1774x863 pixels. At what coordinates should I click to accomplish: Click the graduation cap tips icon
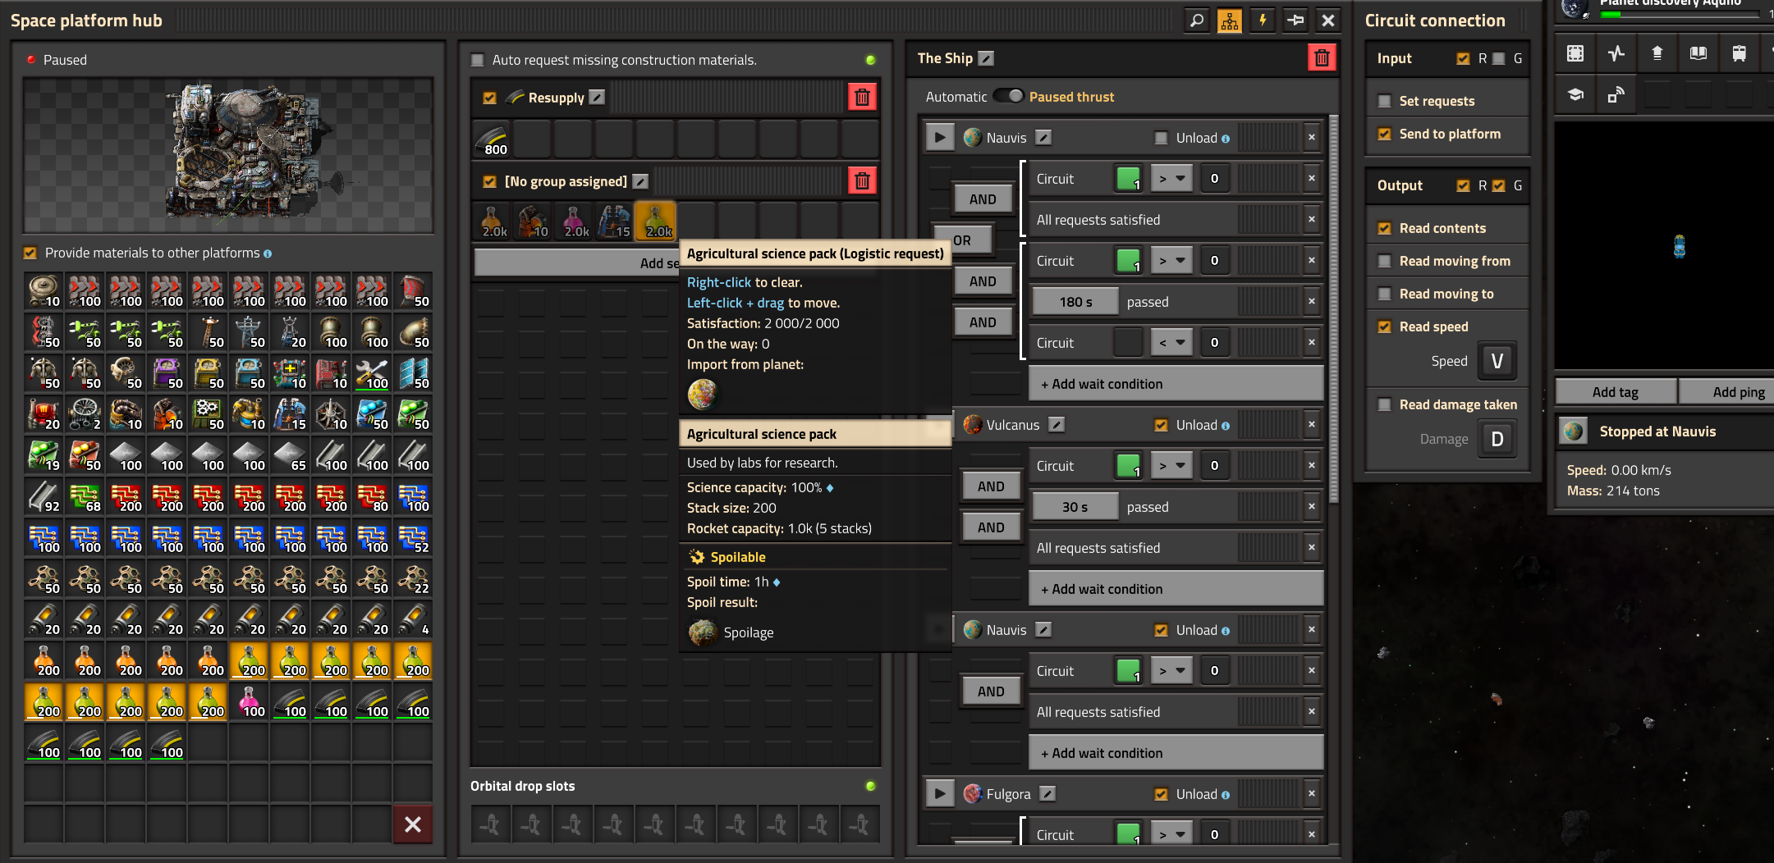(x=1575, y=94)
